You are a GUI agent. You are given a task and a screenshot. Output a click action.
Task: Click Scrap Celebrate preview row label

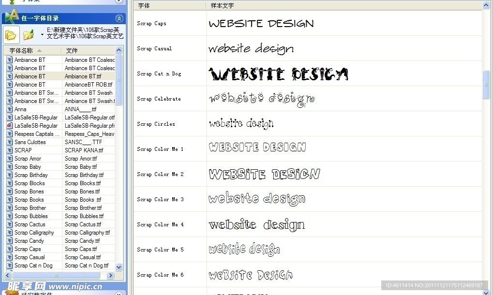[159, 99]
